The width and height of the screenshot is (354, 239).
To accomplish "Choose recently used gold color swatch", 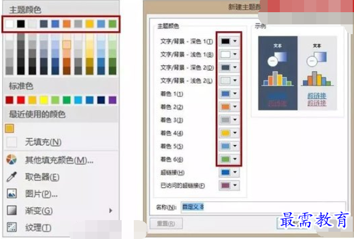I will tap(10, 129).
